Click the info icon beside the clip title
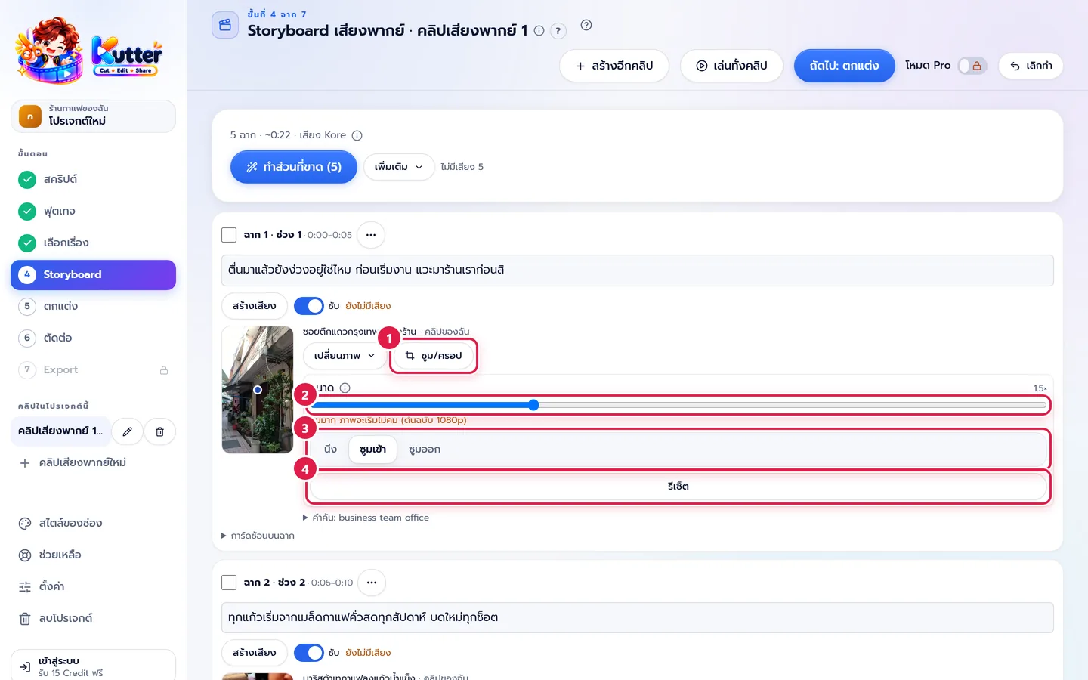The height and width of the screenshot is (680, 1088). pos(539,31)
